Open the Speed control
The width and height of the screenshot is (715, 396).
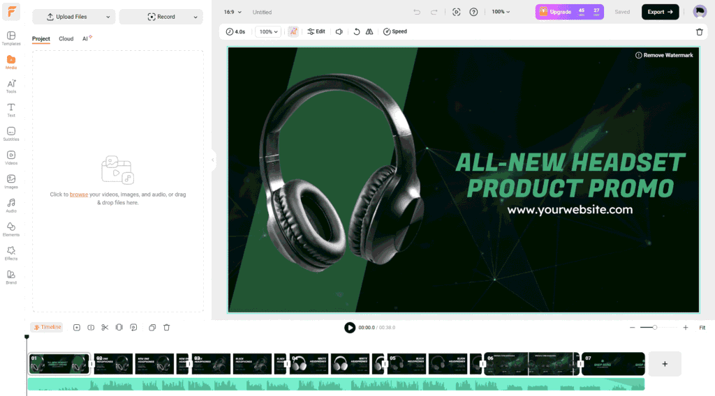coord(395,31)
